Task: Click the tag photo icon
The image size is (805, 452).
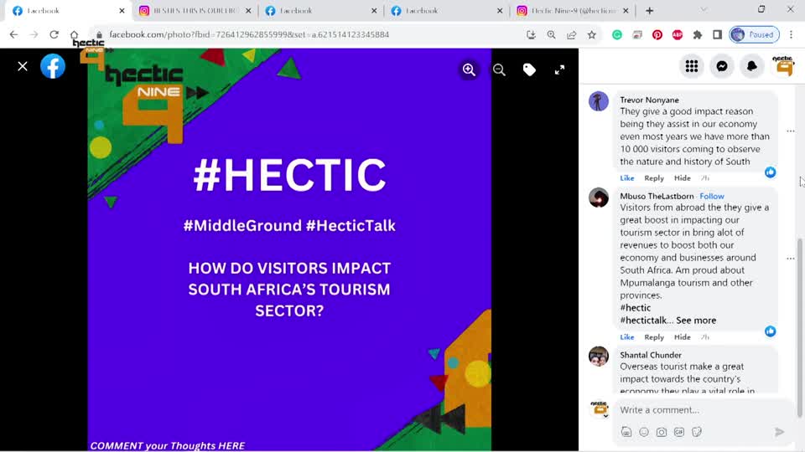Action: click(529, 70)
